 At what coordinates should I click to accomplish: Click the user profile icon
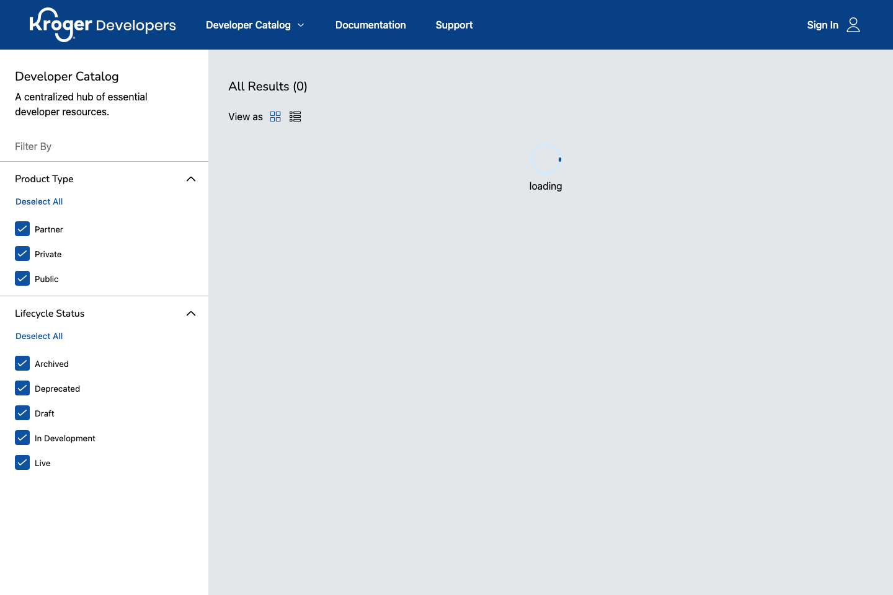click(x=853, y=25)
